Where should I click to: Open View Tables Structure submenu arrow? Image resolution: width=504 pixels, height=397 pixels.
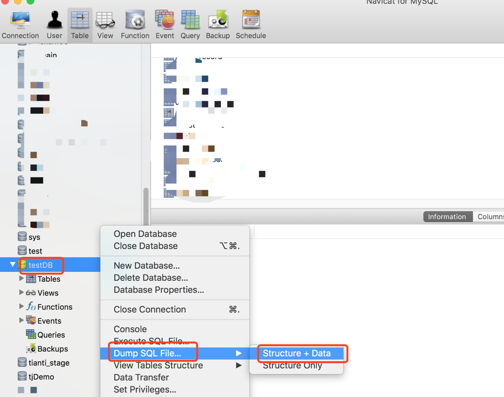[239, 365]
